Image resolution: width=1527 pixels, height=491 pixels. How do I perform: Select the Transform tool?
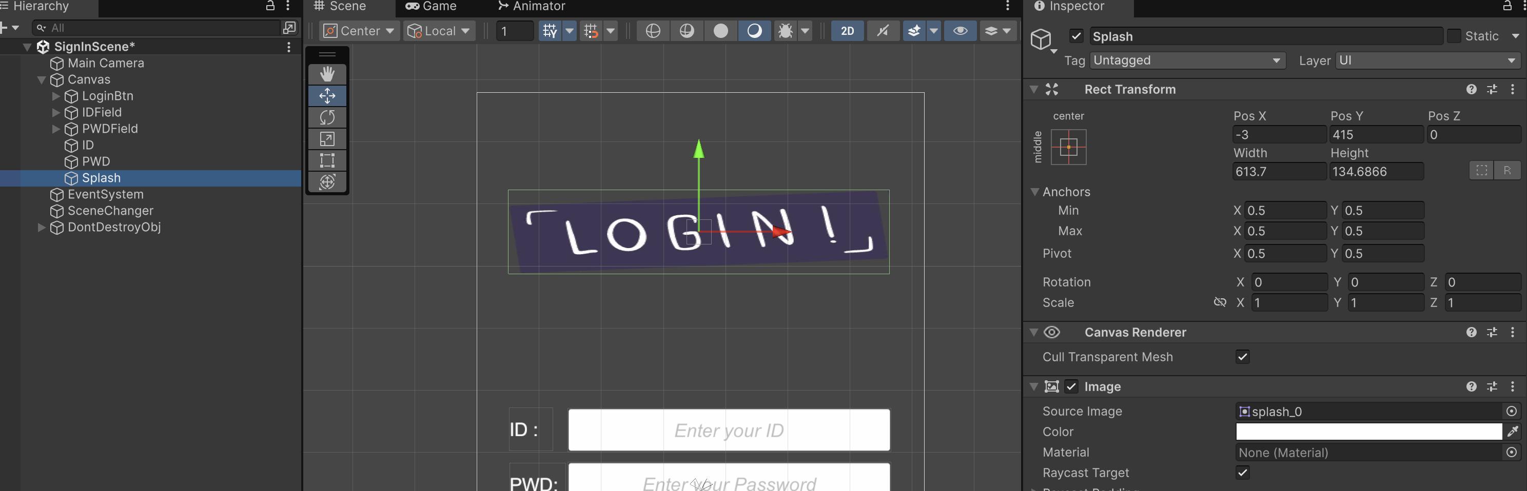(x=327, y=182)
